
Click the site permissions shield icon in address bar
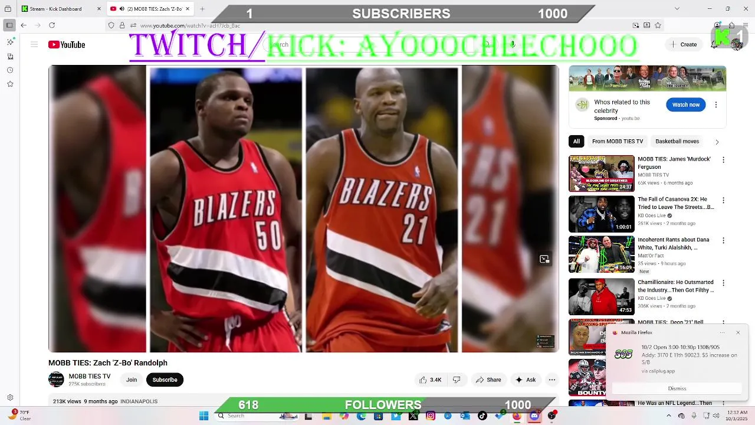coord(111,25)
